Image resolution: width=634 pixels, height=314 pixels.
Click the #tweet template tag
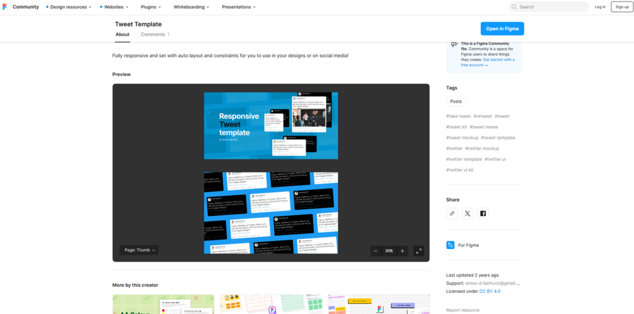[x=498, y=137]
